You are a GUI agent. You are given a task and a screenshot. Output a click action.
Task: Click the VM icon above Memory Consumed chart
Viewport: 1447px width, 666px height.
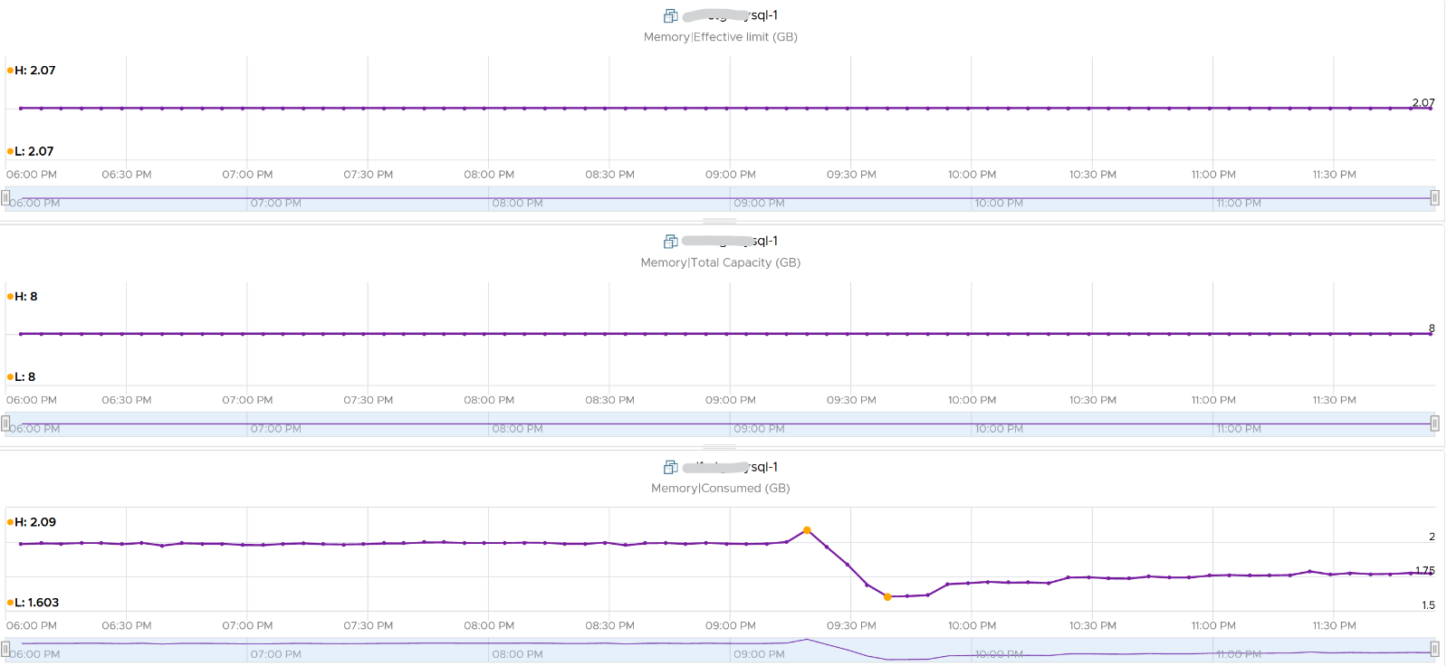(670, 467)
